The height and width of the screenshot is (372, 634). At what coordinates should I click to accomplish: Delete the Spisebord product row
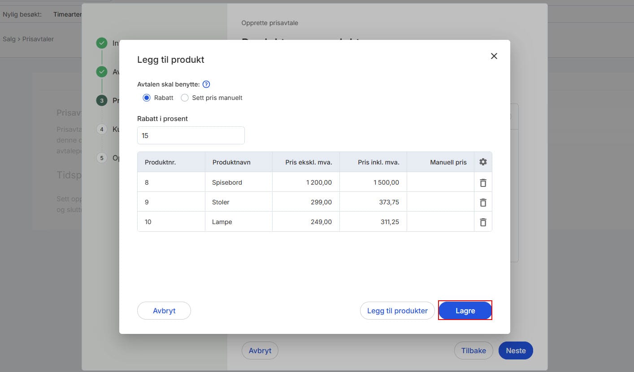point(483,182)
